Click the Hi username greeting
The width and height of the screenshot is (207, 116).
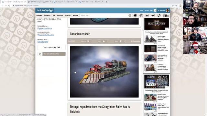coord(161,10)
